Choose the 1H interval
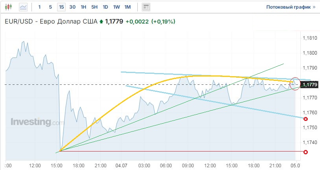 coord(83,7)
